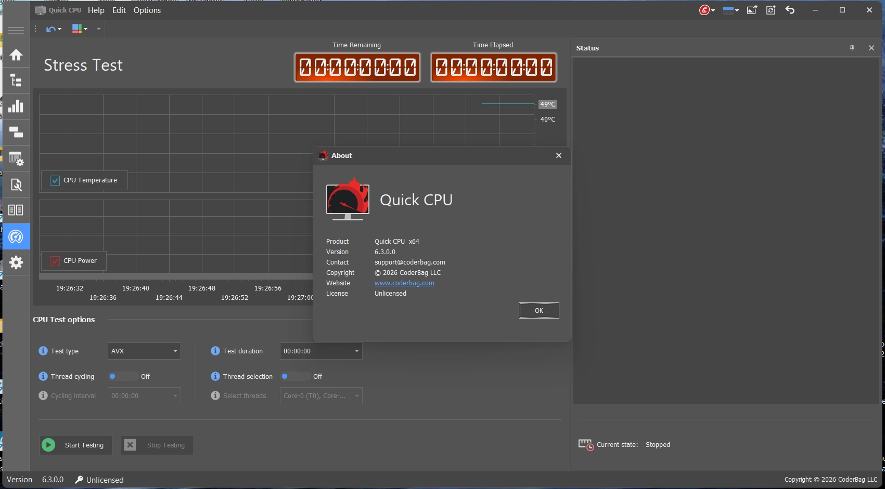
Task: Open the hierarchy tree view in sidebar
Action: (16, 81)
